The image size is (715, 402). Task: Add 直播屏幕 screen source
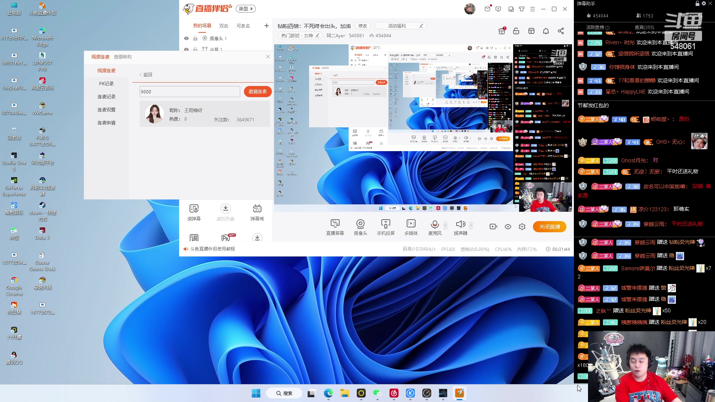click(x=335, y=227)
